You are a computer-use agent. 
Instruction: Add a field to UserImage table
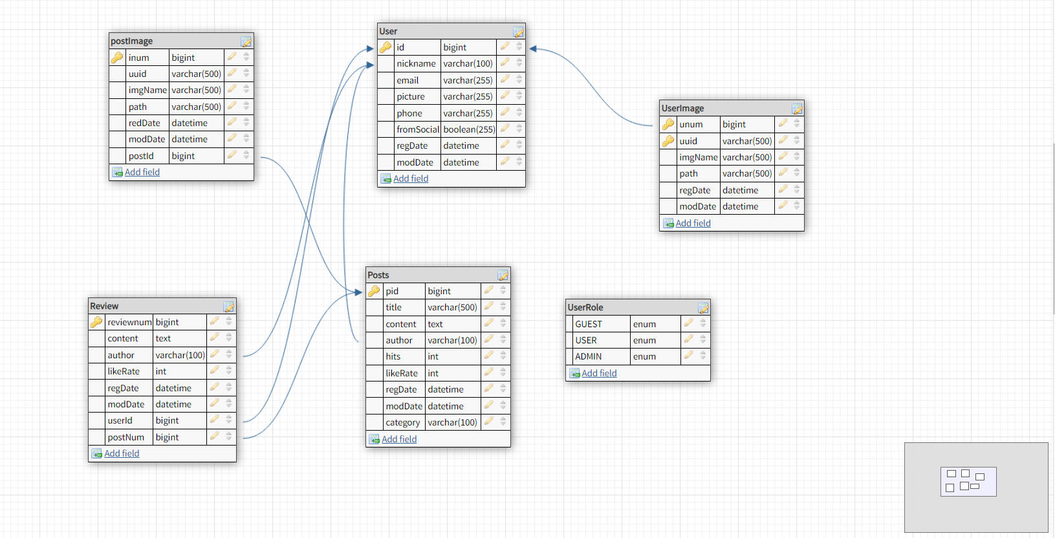point(693,223)
